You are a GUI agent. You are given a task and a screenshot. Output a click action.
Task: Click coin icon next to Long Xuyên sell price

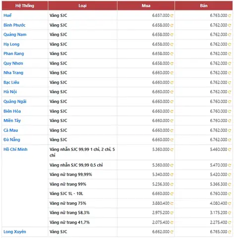pyautogui.click(x=230, y=232)
